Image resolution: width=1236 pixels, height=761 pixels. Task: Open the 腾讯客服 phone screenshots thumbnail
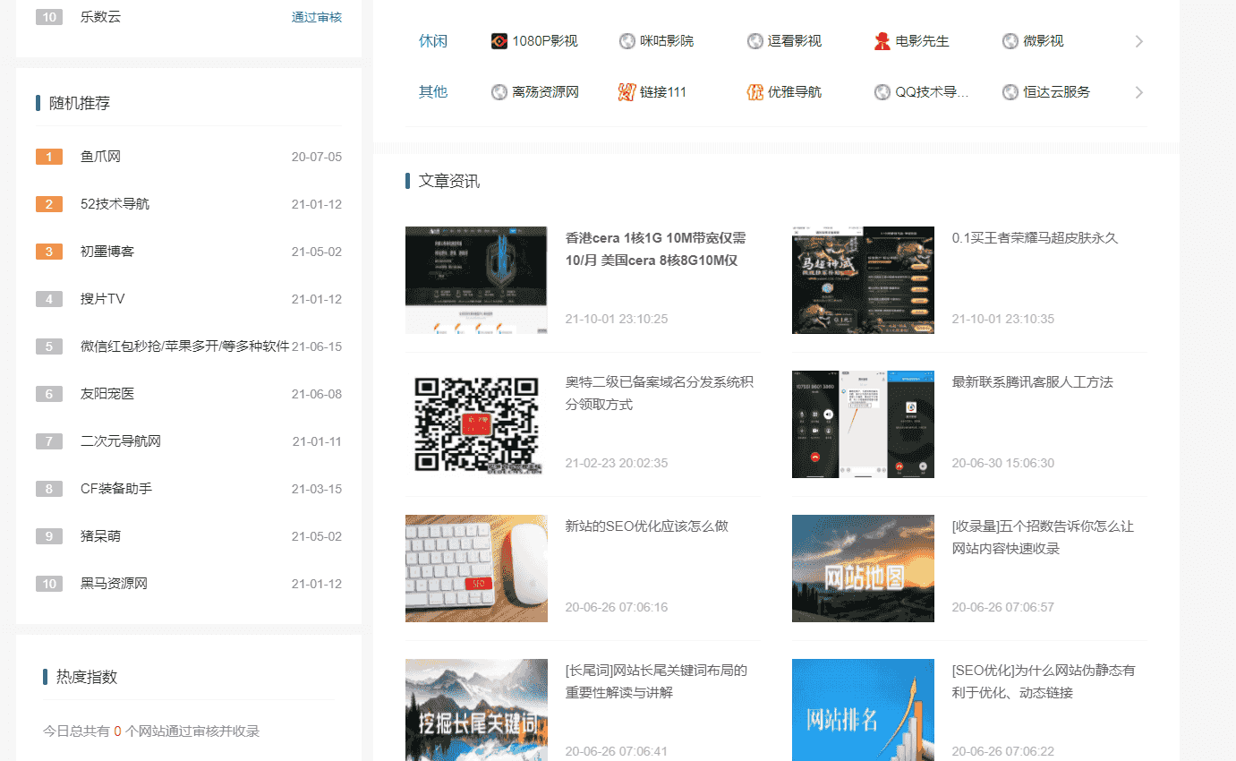(863, 424)
